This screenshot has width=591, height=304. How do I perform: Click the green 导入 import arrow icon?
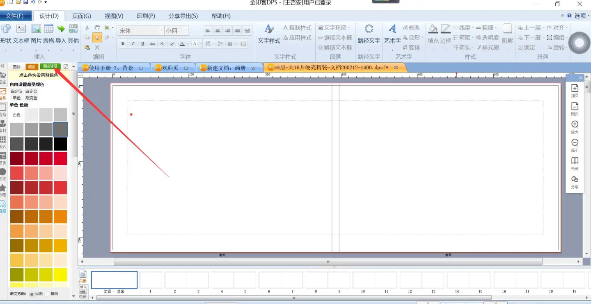coord(61,29)
